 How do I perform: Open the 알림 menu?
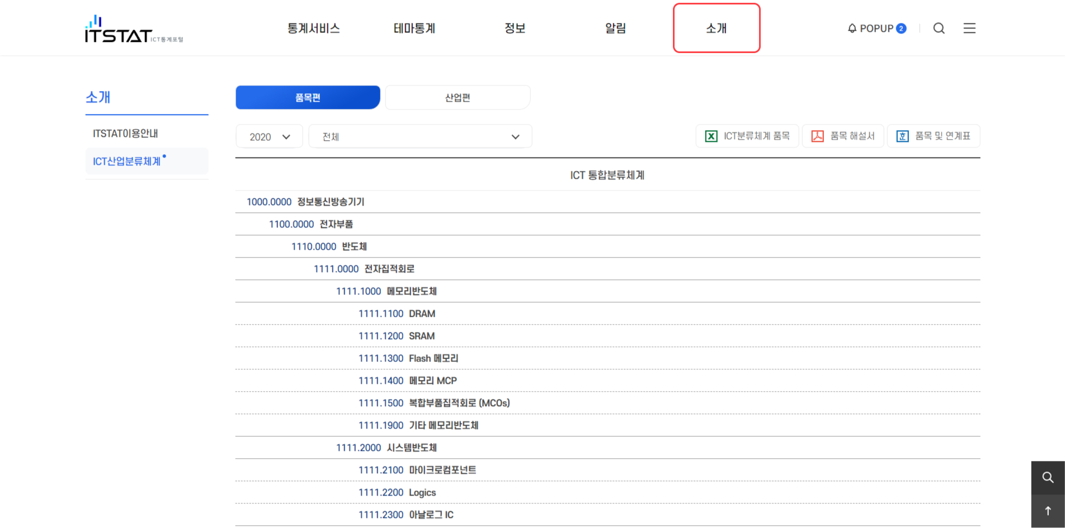click(x=616, y=28)
